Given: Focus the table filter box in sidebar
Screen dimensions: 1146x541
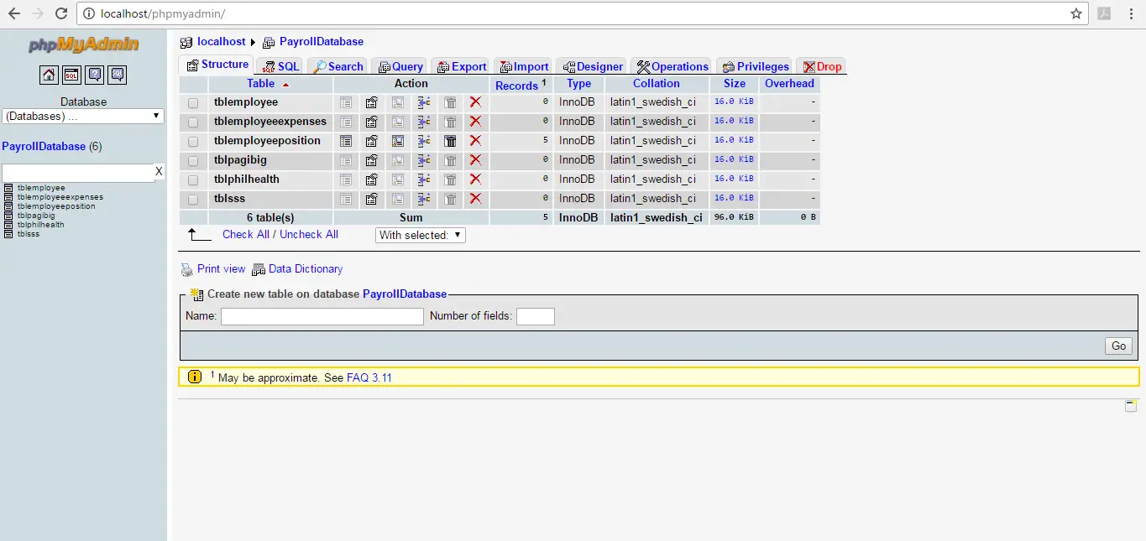Looking at the screenshot, I should coord(77,172).
